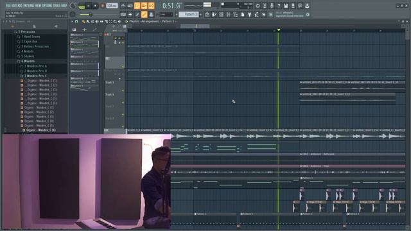Select the playlist Slip tool
The height and width of the screenshot is (231, 411).
[x=101, y=21]
